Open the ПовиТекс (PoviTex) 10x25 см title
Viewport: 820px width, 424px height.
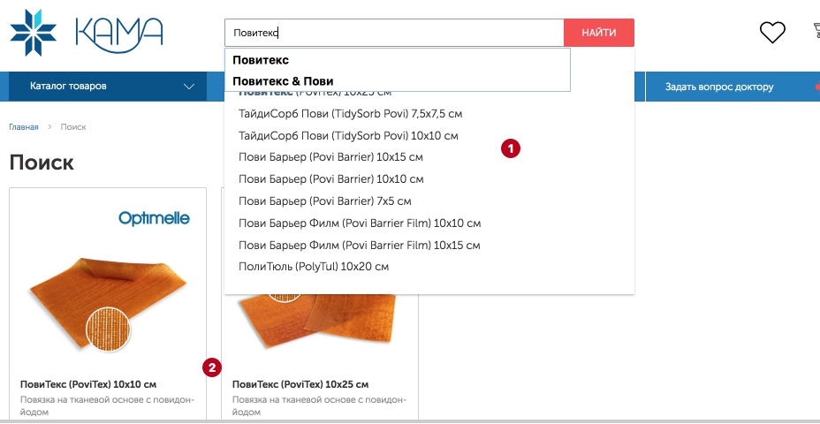[300, 384]
